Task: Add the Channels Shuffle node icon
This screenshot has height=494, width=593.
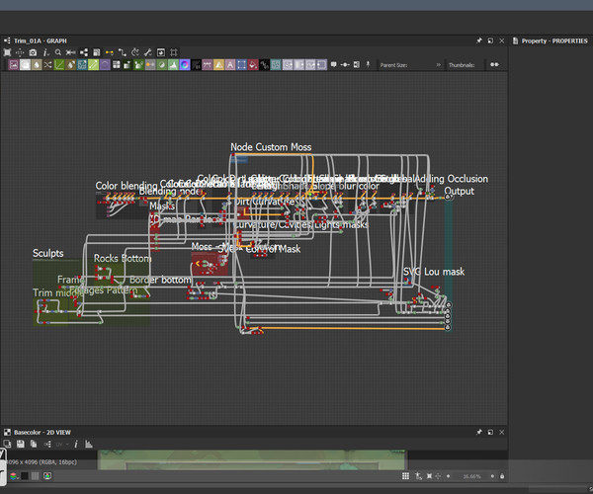Action: pyautogui.click(x=47, y=65)
